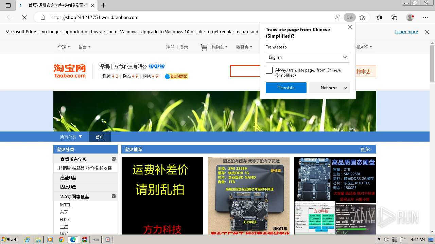Click the shop URL in address bar
This screenshot has width=435, height=244.
point(94,17)
